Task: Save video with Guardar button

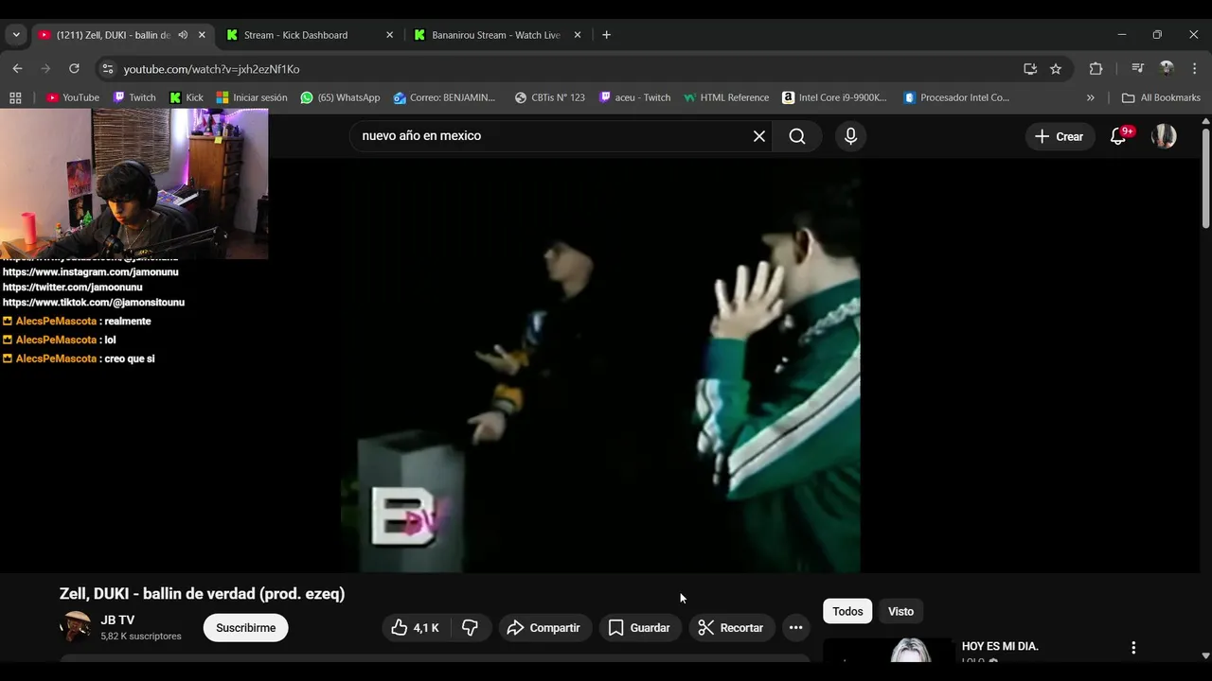Action: pyautogui.click(x=639, y=628)
